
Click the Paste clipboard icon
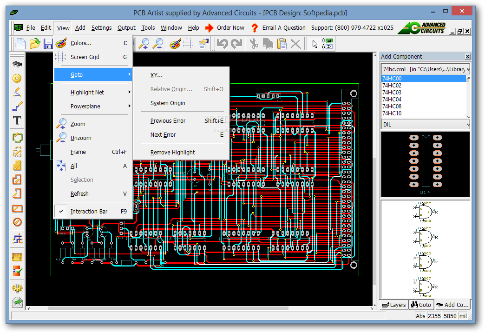(282, 44)
